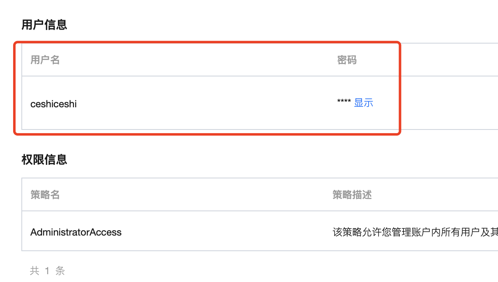Click the 策略名 column header
This screenshot has height=282, width=498.
pos(45,195)
